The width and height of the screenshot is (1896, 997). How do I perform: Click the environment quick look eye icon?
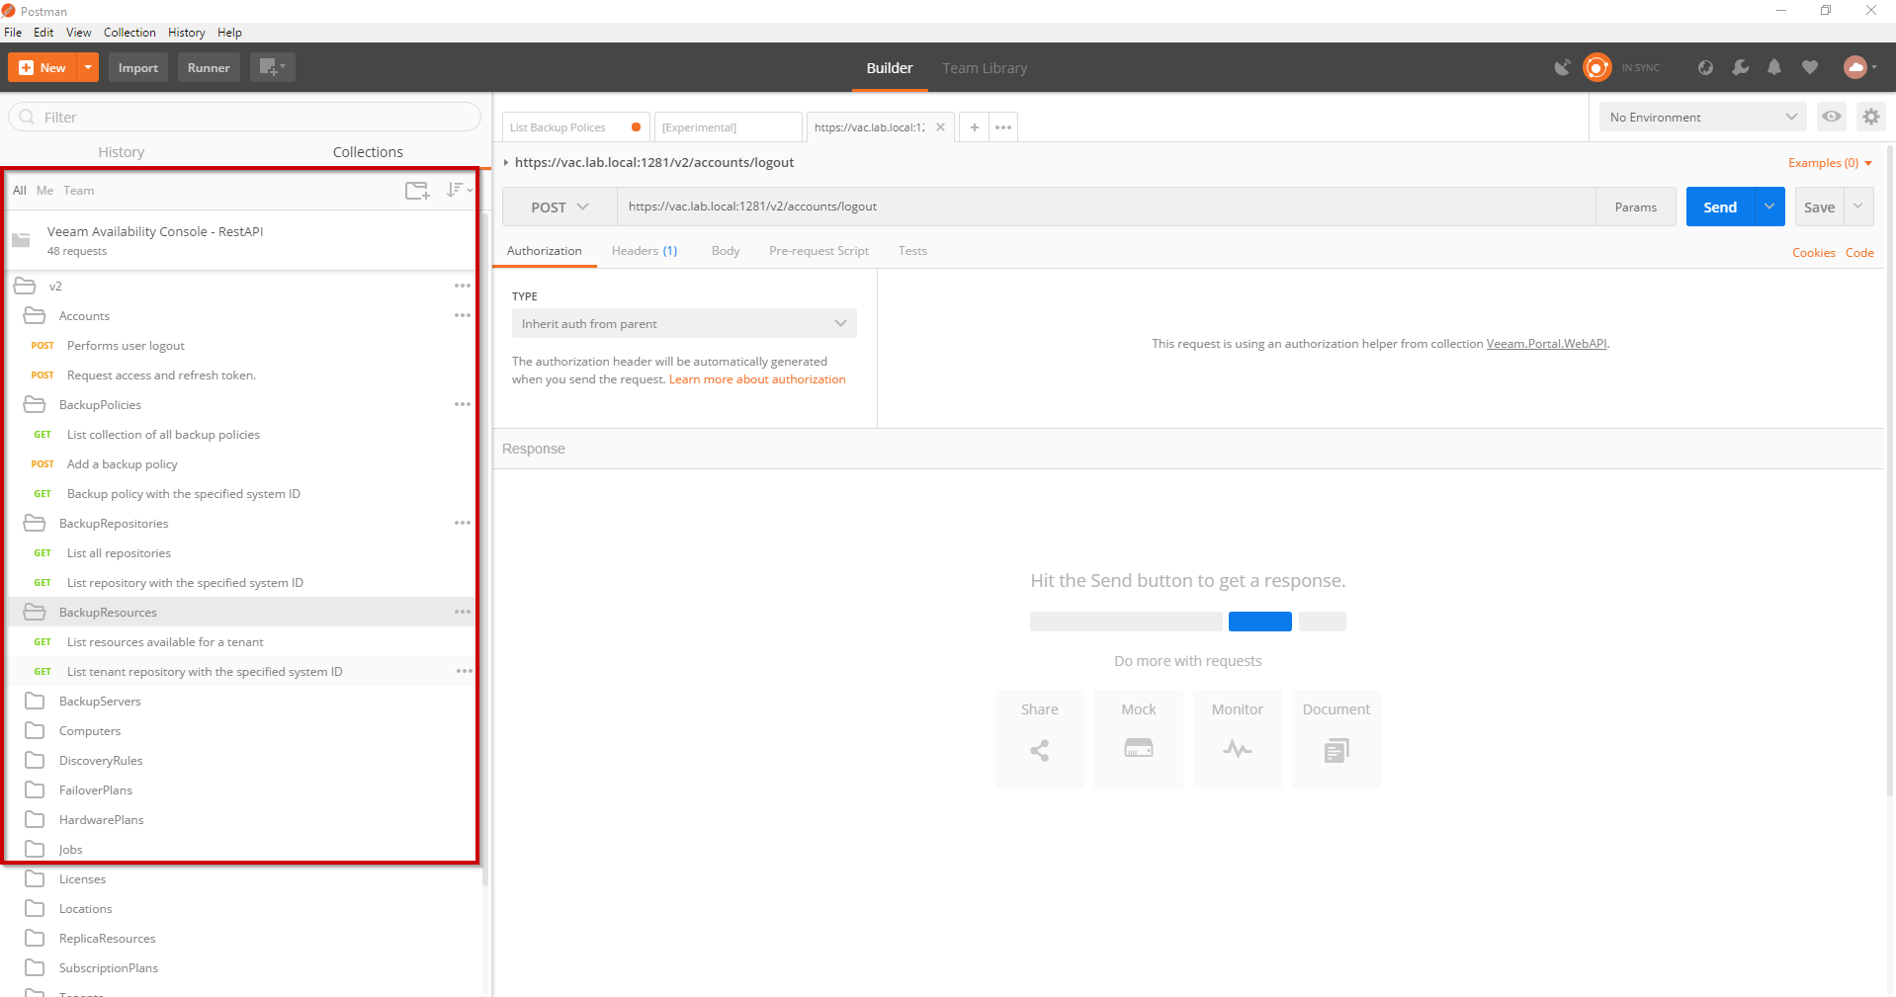pyautogui.click(x=1832, y=117)
